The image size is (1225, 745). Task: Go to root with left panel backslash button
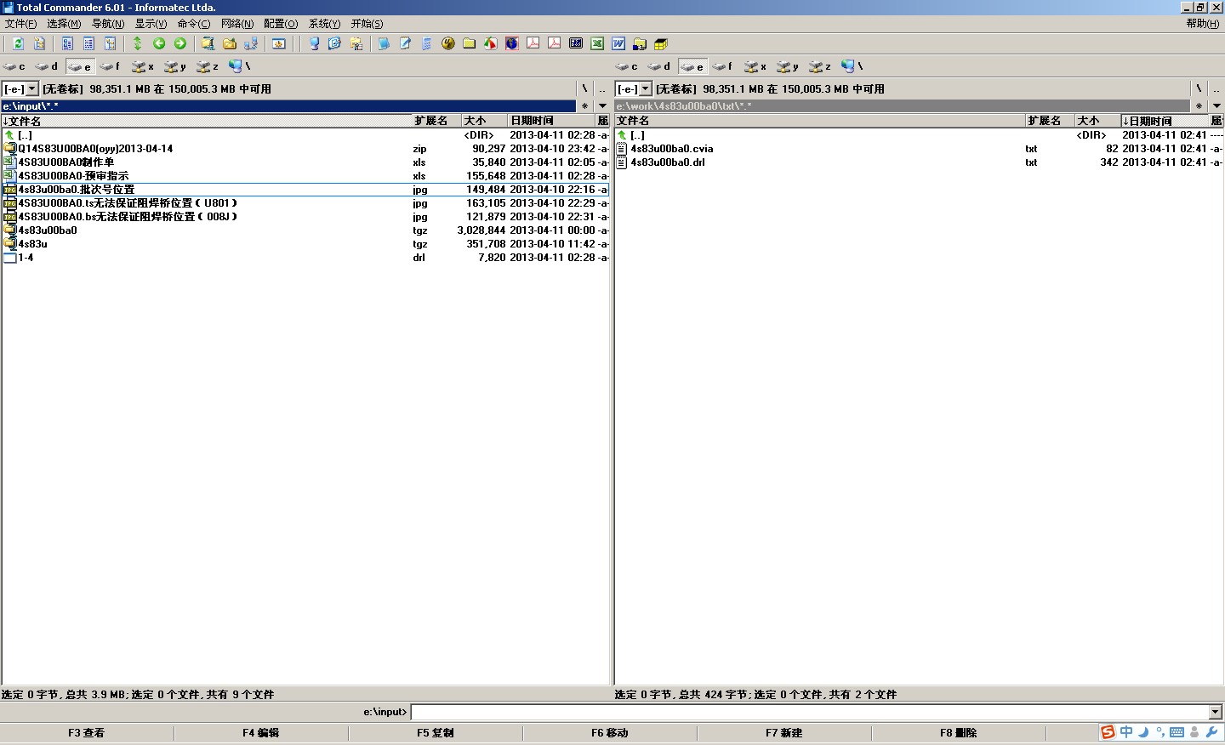[584, 88]
